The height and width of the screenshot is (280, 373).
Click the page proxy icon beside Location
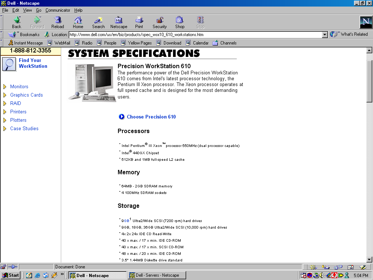47,35
